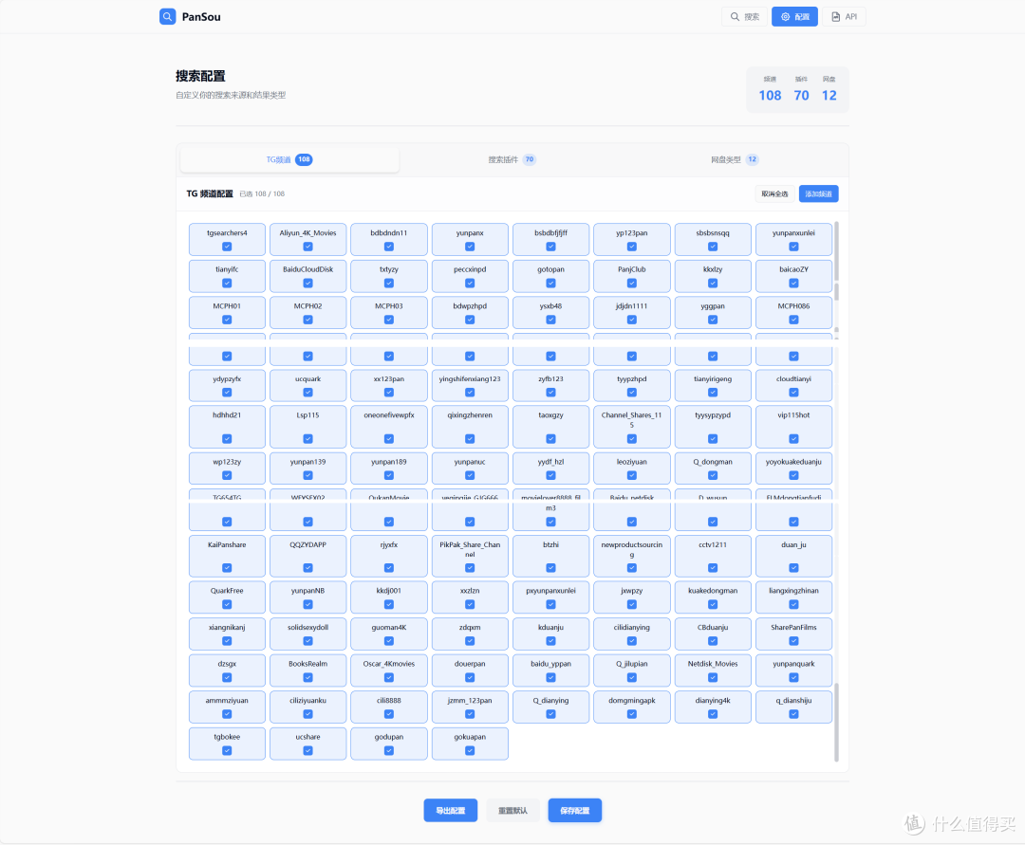
Task: Uncheck the SharePanFilms channel checkbox
Action: coord(793,641)
